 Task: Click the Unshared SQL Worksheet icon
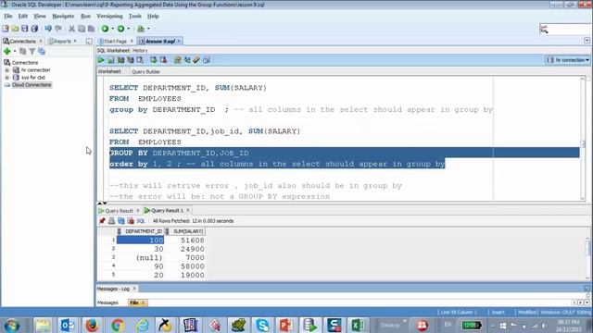point(177,60)
